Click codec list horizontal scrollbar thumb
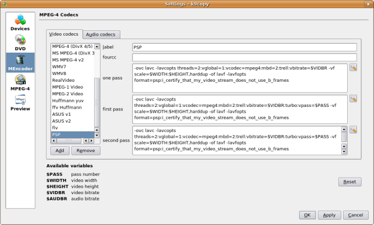374x225 pixels. [x=69, y=141]
